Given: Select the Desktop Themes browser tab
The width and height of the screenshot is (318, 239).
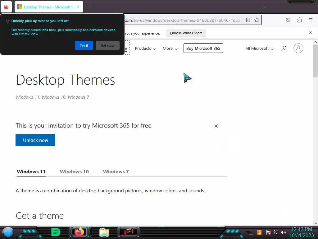Looking at the screenshot, I should [49, 7].
